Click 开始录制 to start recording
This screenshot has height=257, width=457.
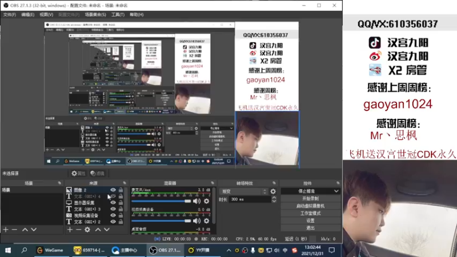point(310,198)
